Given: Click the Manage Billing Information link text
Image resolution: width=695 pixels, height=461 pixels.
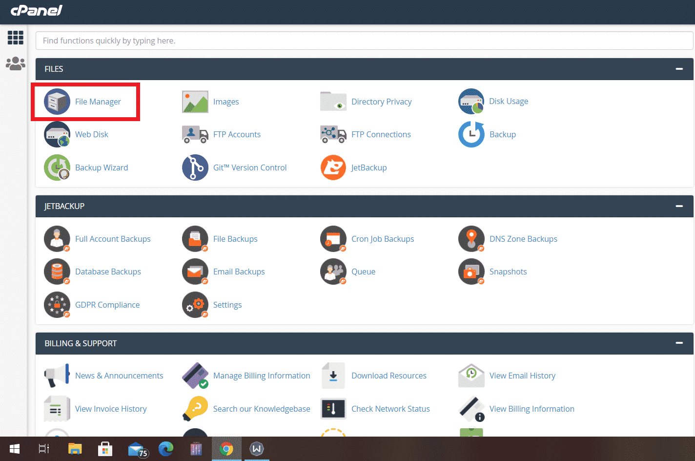Looking at the screenshot, I should click(x=262, y=376).
